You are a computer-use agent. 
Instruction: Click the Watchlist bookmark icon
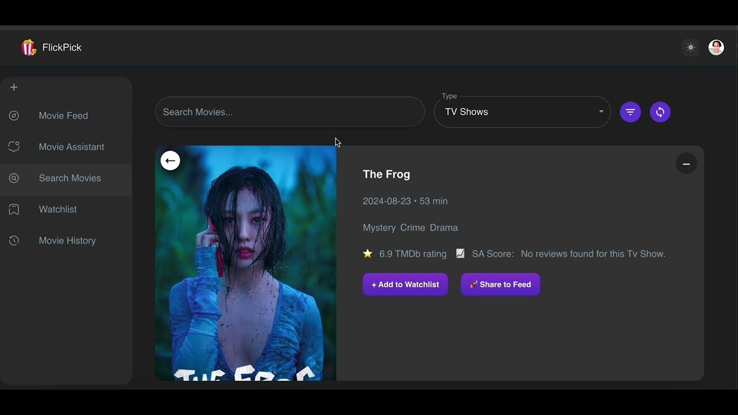pos(14,209)
